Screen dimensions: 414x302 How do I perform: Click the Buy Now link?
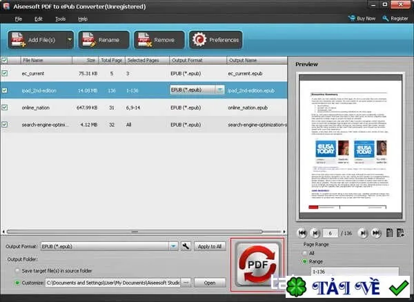[362, 19]
